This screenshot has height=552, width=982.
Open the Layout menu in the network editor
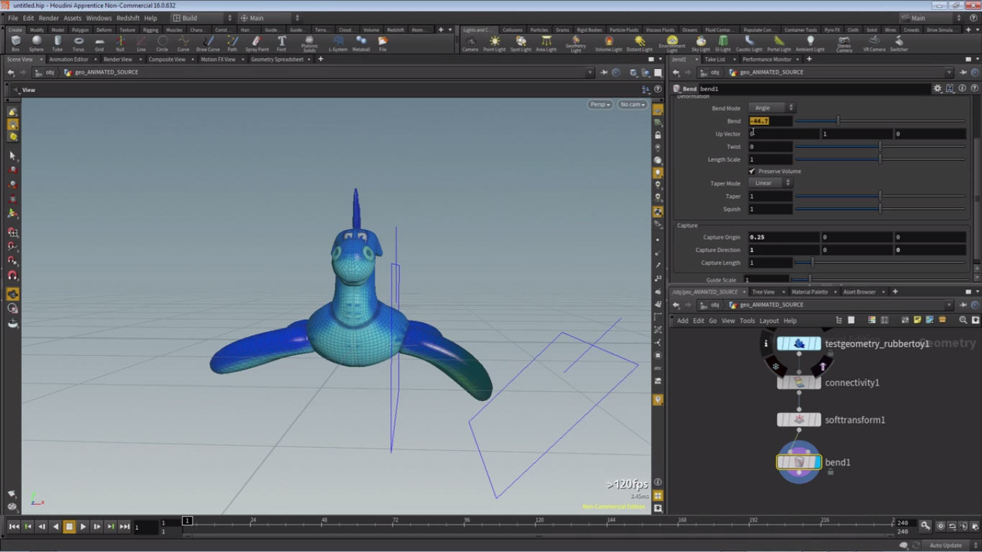coord(768,321)
